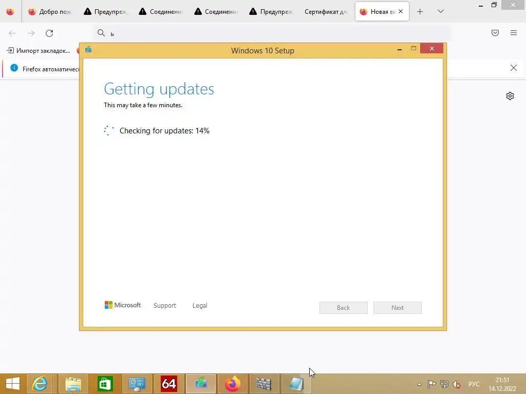This screenshot has height=394, width=526.
Task: Close the Windows 10 Setup window
Action: tap(431, 49)
